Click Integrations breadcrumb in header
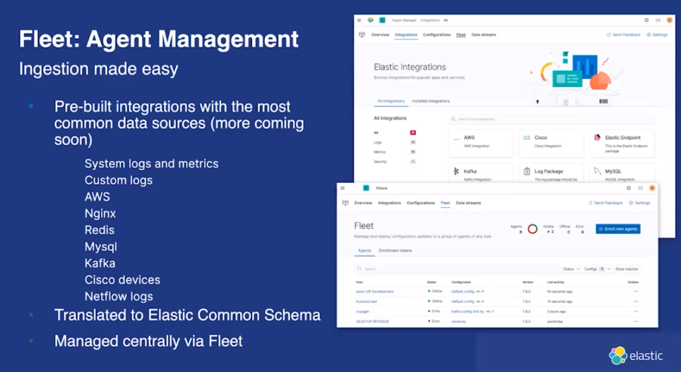Screen dimensions: 681x372 pyautogui.click(x=430, y=21)
